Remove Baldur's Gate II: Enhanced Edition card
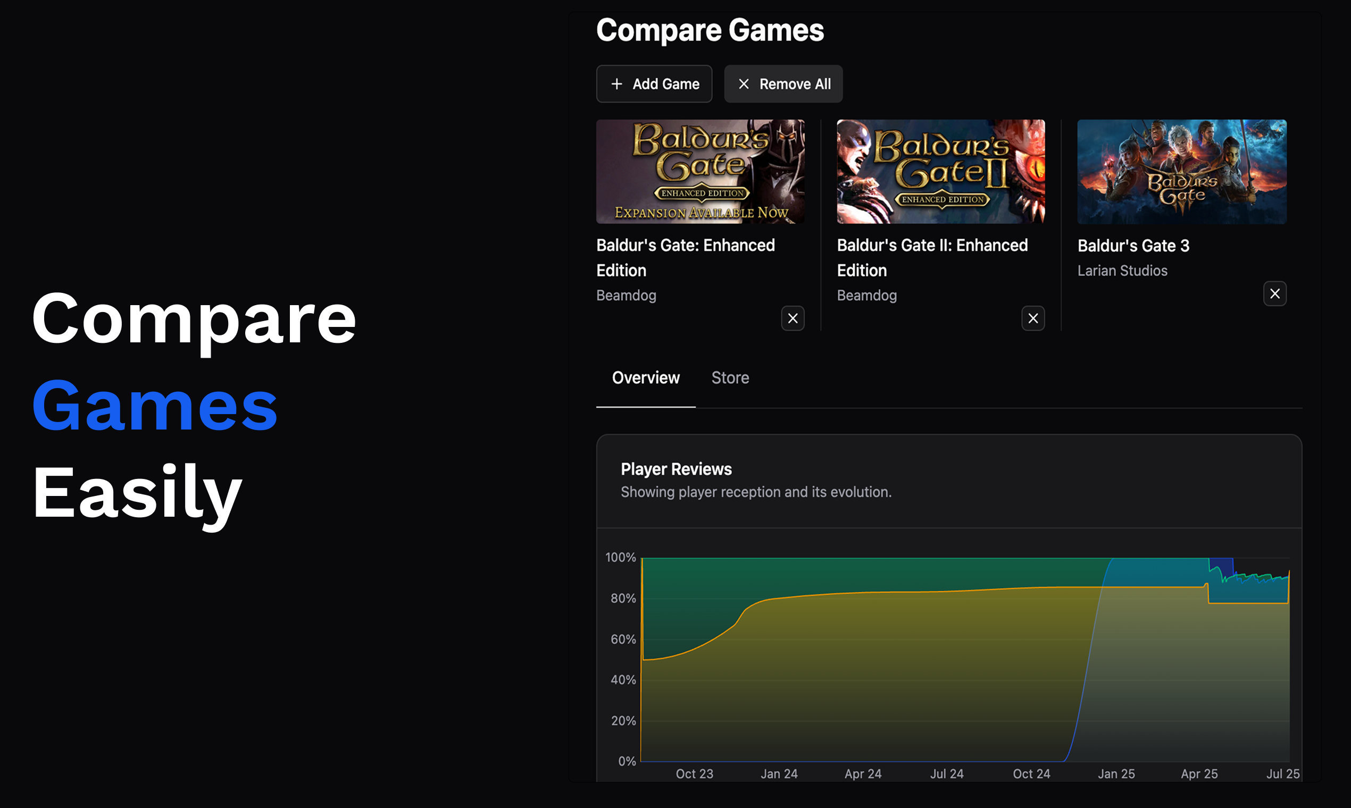Viewport: 1351px width, 808px height. [x=1033, y=318]
